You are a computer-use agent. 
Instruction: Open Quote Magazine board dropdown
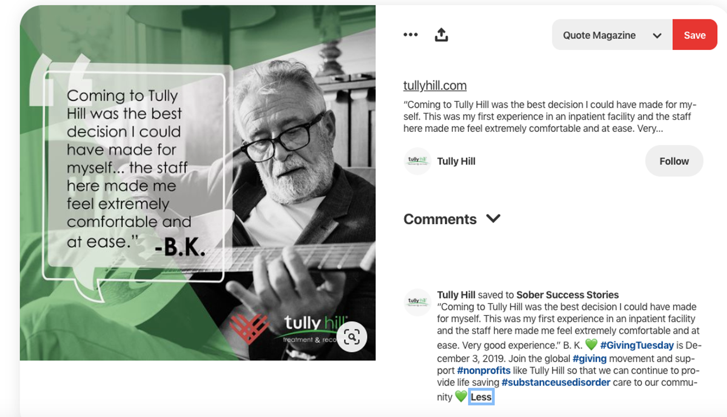coord(612,35)
